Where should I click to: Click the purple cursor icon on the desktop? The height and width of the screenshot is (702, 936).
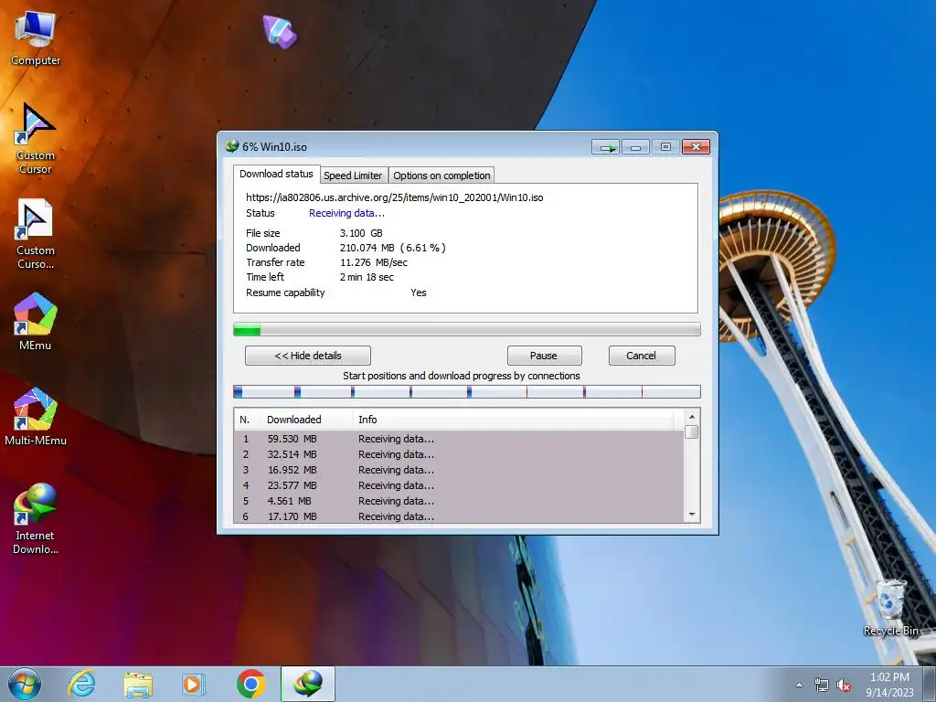pos(280,31)
